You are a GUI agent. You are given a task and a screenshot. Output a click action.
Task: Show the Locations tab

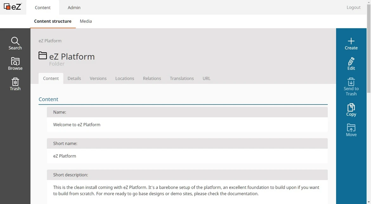(125, 78)
